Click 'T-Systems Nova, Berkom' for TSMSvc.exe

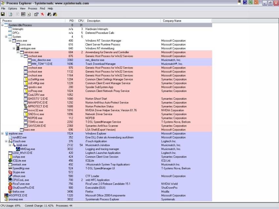pyautogui.click(x=176, y=122)
